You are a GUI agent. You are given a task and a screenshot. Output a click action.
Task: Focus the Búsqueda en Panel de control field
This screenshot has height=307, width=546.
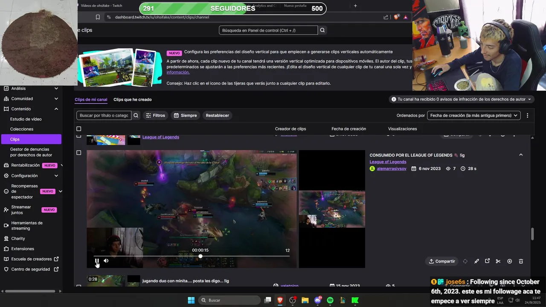click(268, 30)
